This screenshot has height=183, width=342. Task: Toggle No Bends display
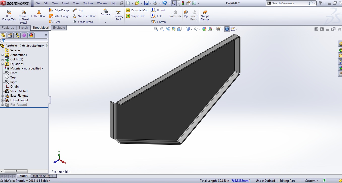175,15
